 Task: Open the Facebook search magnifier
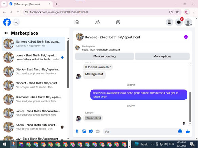click(16, 22)
